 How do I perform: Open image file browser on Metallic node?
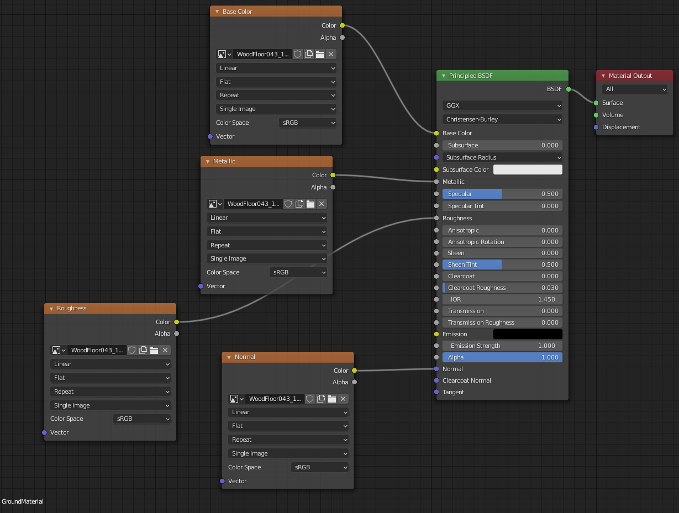click(310, 204)
